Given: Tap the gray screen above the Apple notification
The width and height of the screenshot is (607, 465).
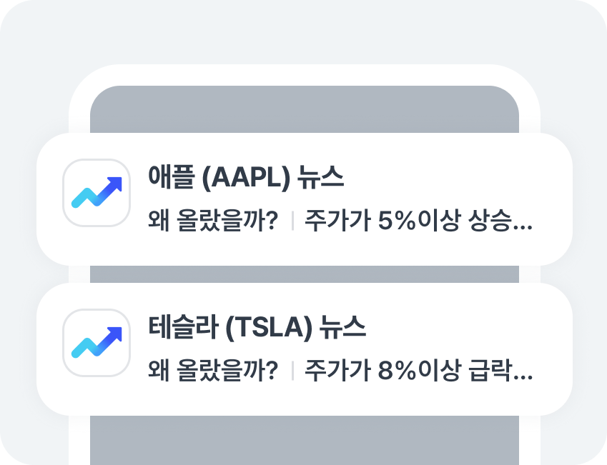Looking at the screenshot, I should coord(304,109).
